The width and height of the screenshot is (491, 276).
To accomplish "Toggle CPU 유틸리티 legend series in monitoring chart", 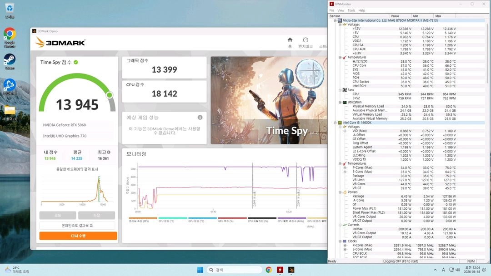I will [262, 219].
